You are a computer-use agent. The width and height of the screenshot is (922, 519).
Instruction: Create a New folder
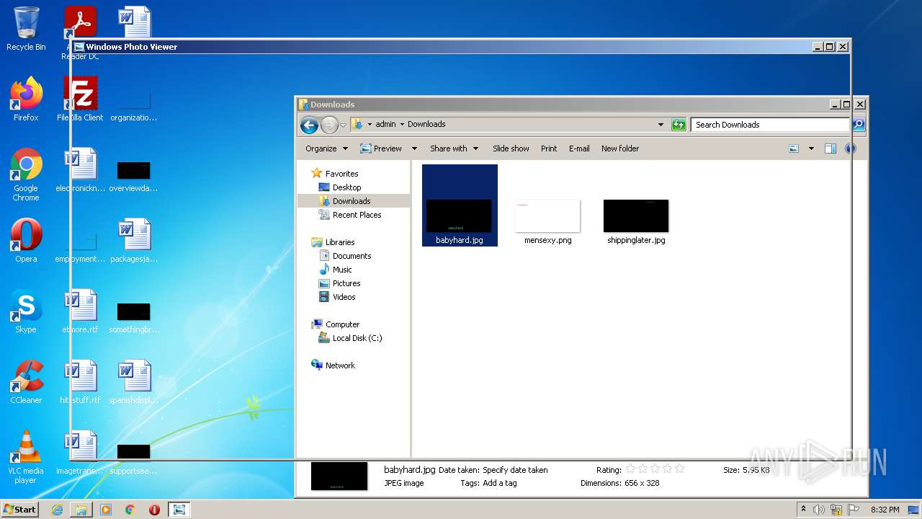click(620, 148)
